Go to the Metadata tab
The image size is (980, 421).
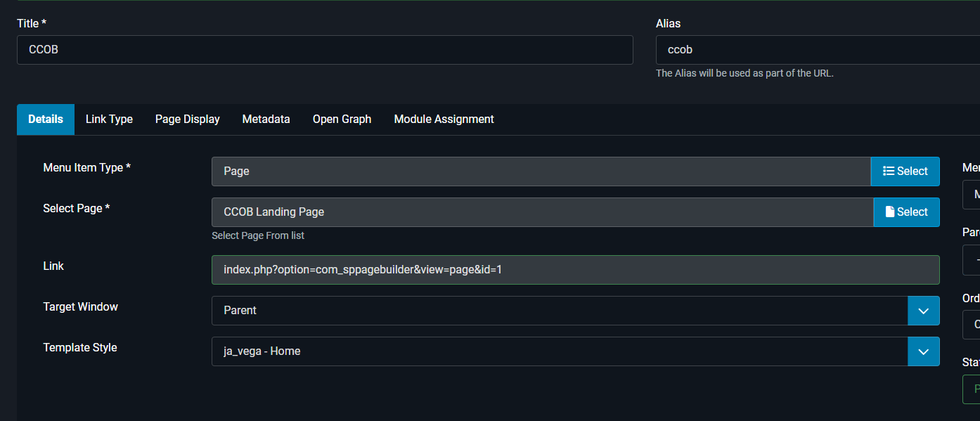tap(266, 119)
